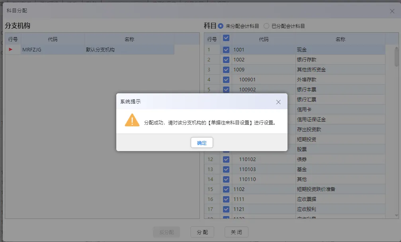Click the 关闭 button
This screenshot has width=401, height=242.
pyautogui.click(x=236, y=232)
